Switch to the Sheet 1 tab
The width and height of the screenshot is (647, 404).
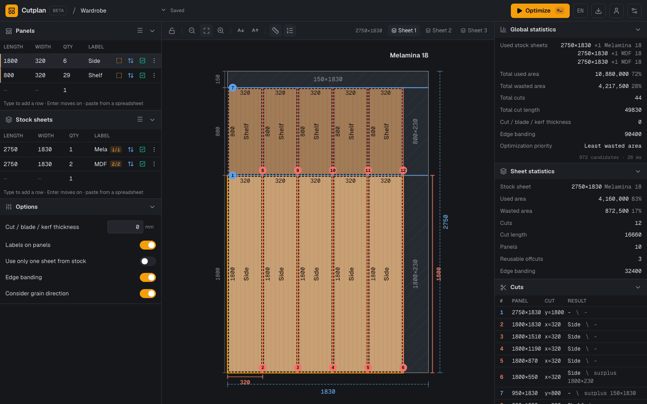click(404, 31)
